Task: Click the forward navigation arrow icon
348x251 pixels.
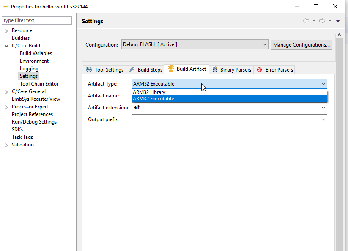Action: tap(322, 21)
